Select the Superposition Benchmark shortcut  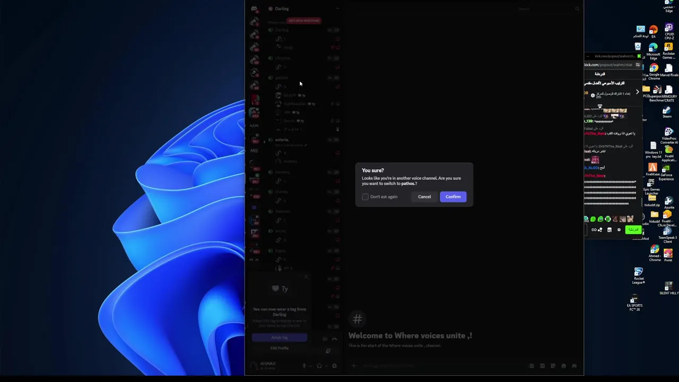point(658,94)
